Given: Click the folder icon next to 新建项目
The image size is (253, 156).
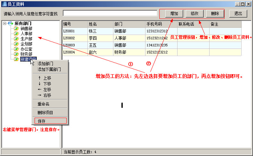Looking at the screenshot, I should (x=16, y=59).
